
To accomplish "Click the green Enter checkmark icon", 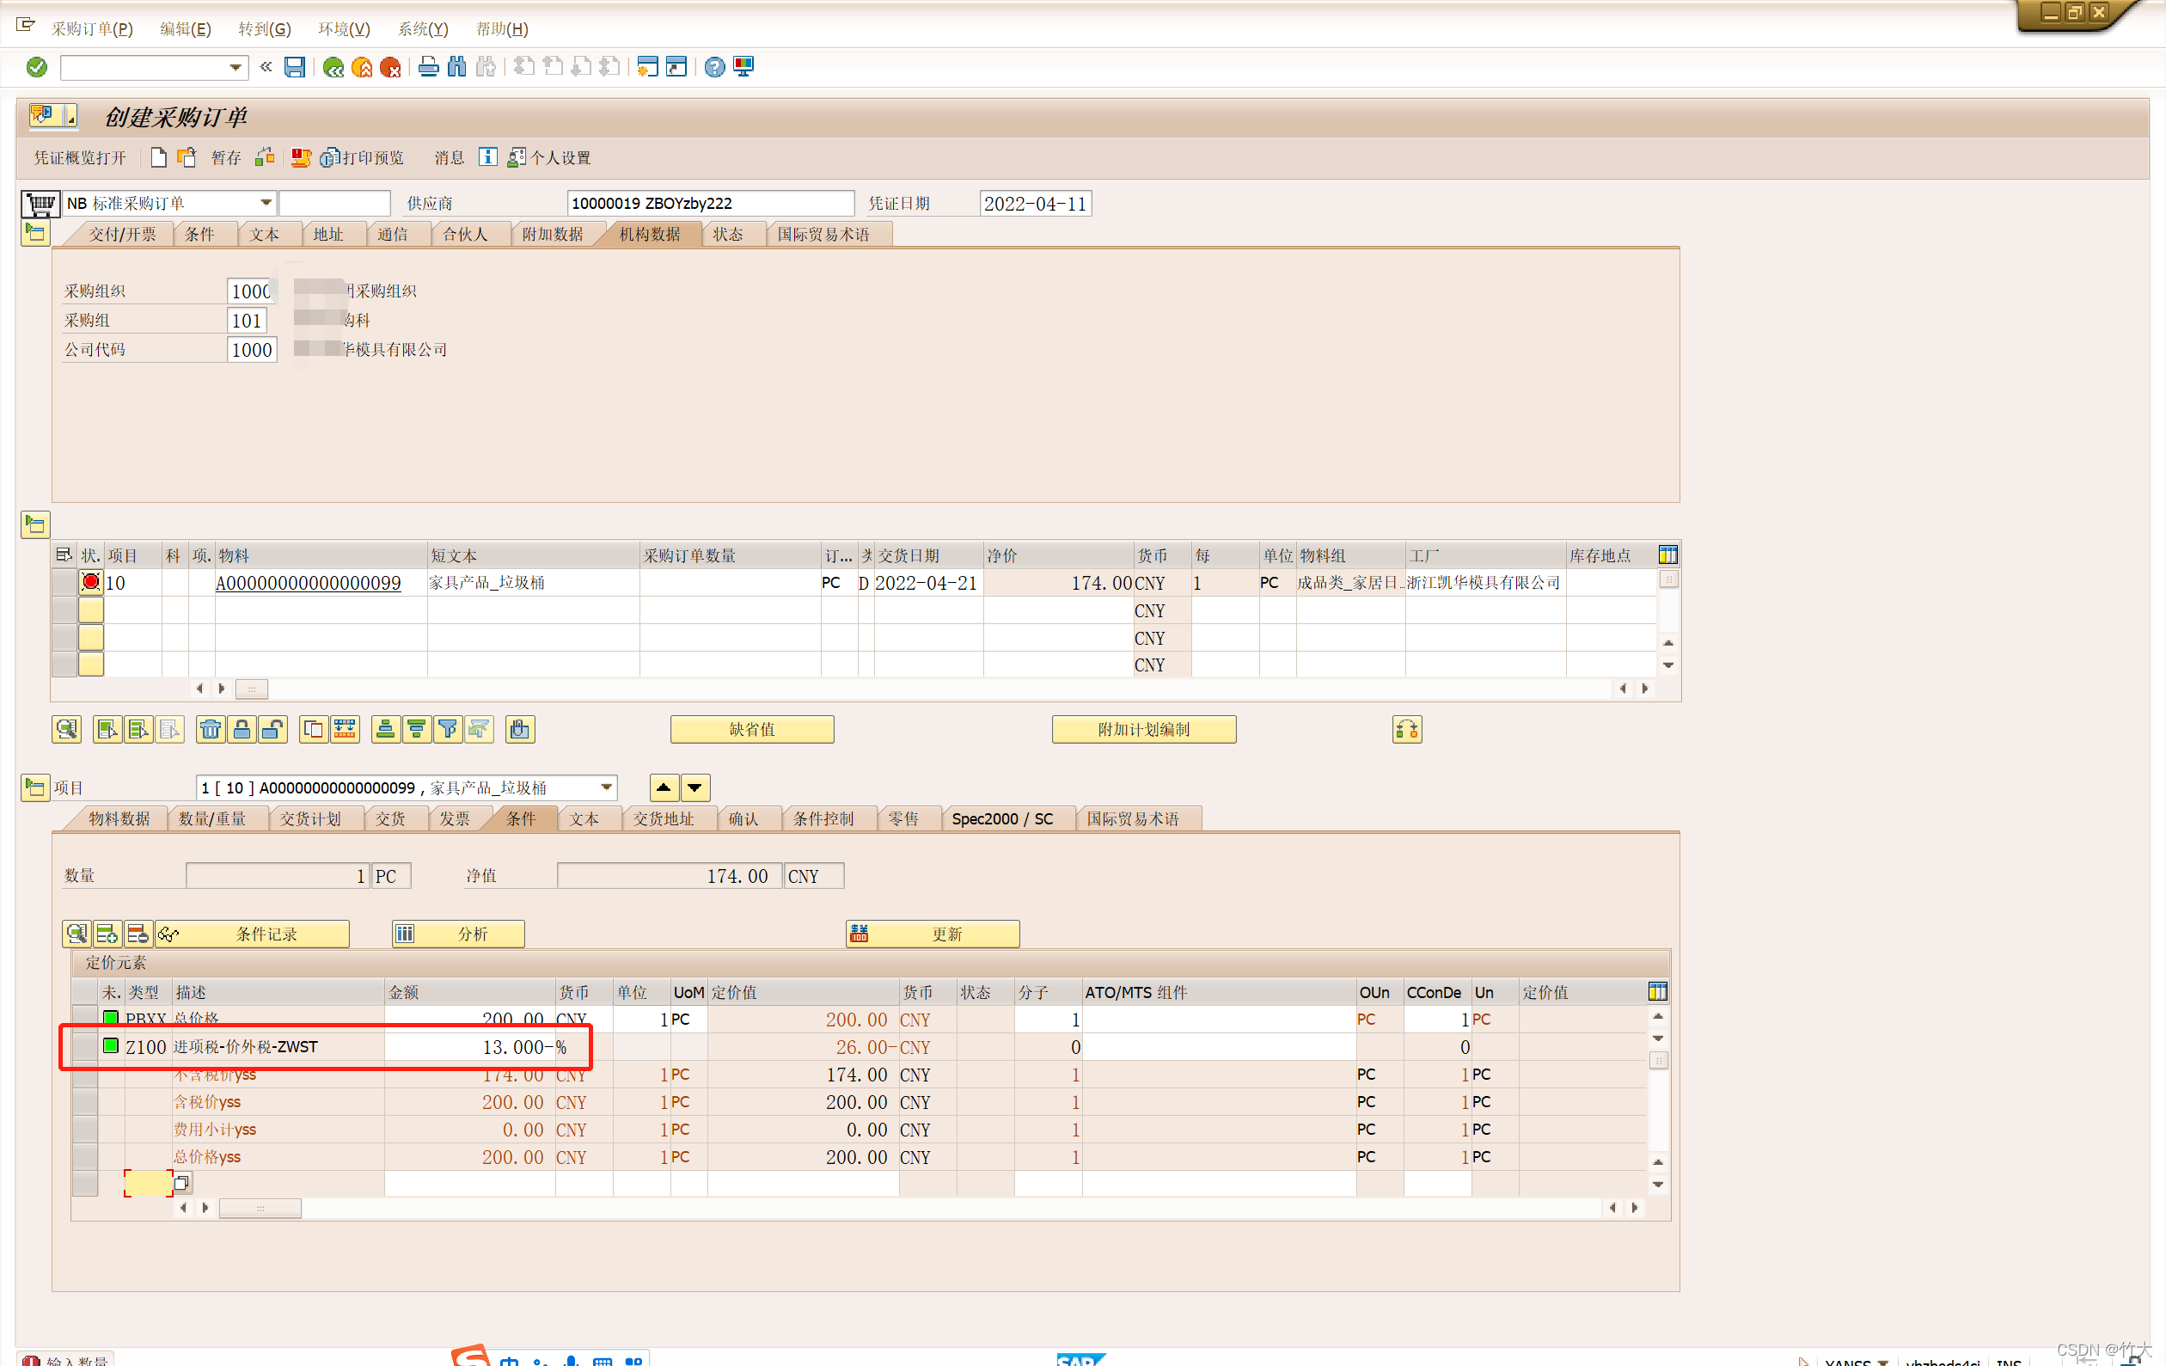I will point(37,68).
